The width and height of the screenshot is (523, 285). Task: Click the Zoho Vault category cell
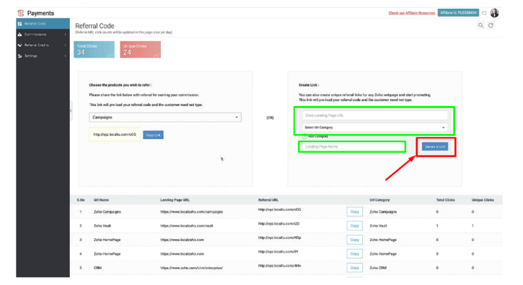point(378,226)
